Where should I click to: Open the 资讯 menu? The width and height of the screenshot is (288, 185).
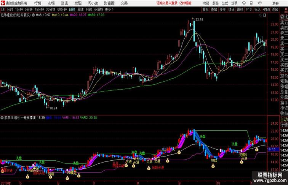tap(64, 3)
